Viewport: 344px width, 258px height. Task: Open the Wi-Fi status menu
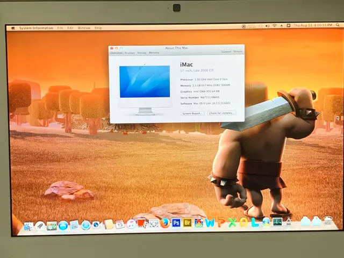point(275,25)
